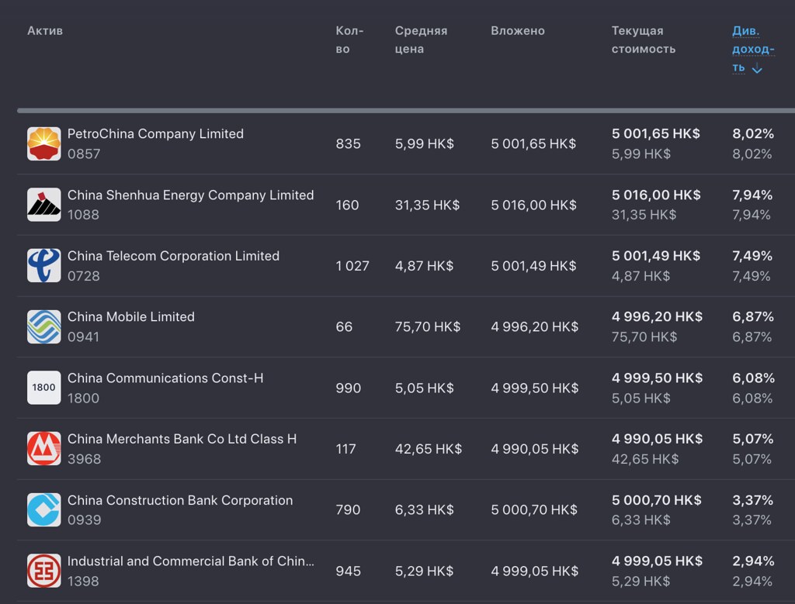Click quantity 835 in PetroChina row
The image size is (795, 604).
(348, 143)
